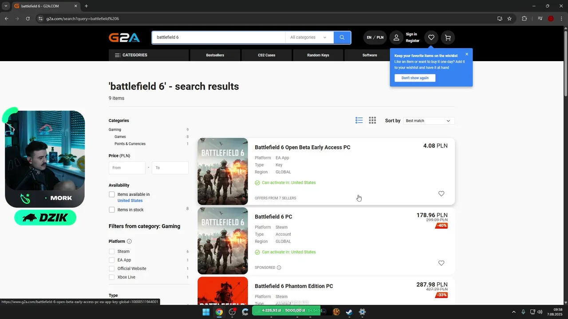Viewport: 568px width, 319px height.
Task: Add Battlefield 6 PC to wishlist
Action: (x=441, y=263)
